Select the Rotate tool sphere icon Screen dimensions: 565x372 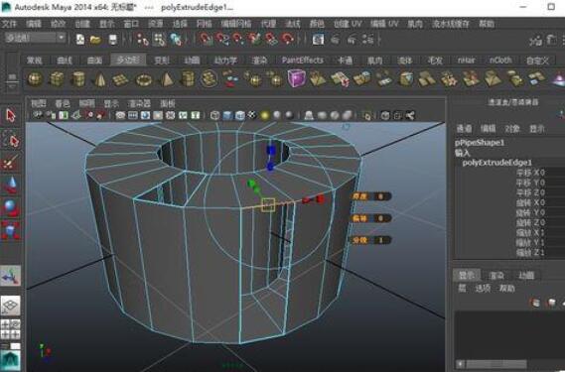pos(11,207)
